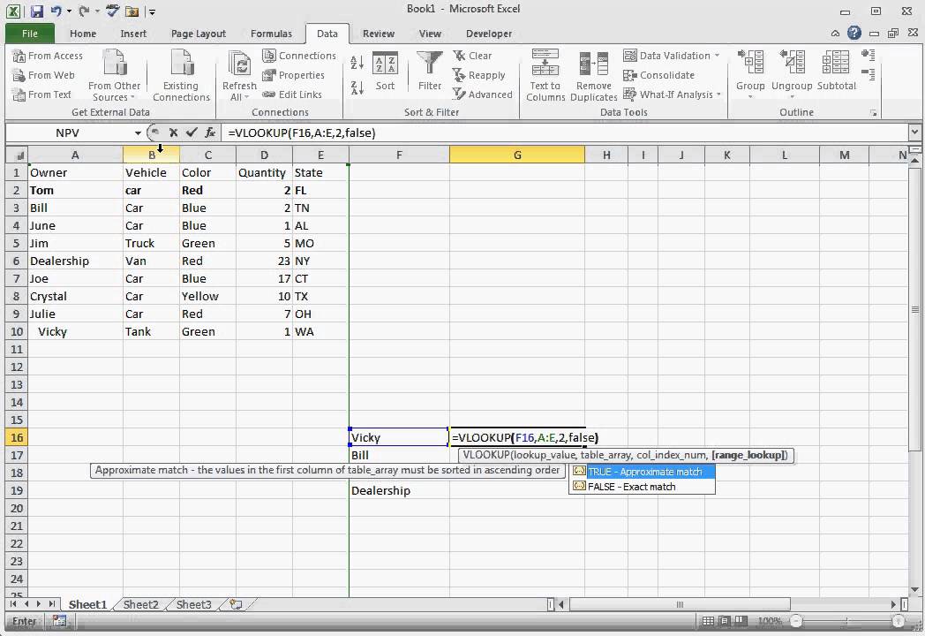Select column B header
Image resolution: width=925 pixels, height=636 pixels.
coord(152,155)
